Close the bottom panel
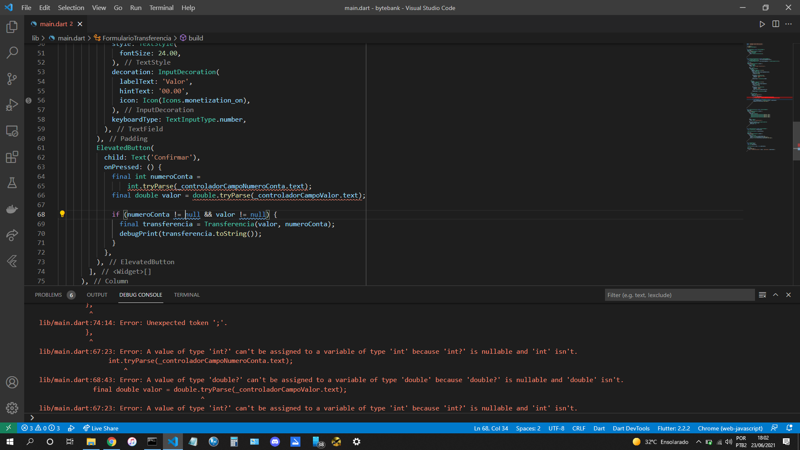Image resolution: width=800 pixels, height=450 pixels. 788,295
